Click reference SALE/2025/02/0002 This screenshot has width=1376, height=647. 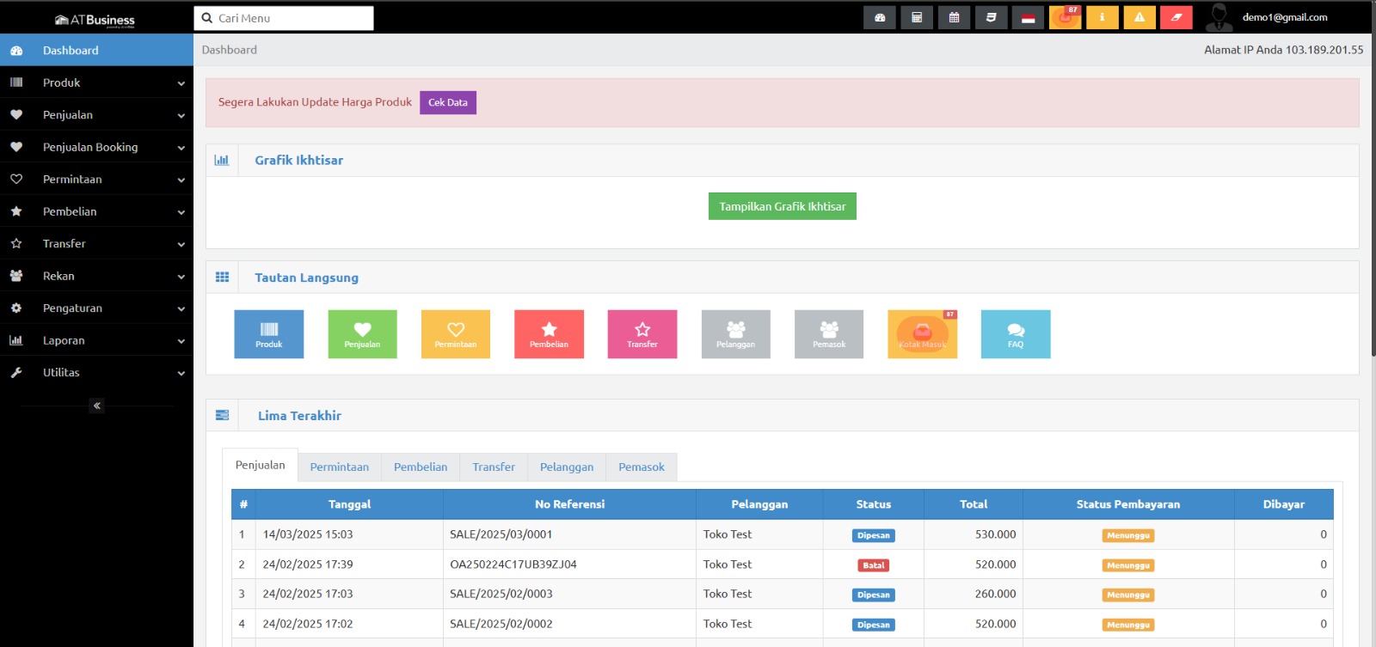(x=501, y=624)
